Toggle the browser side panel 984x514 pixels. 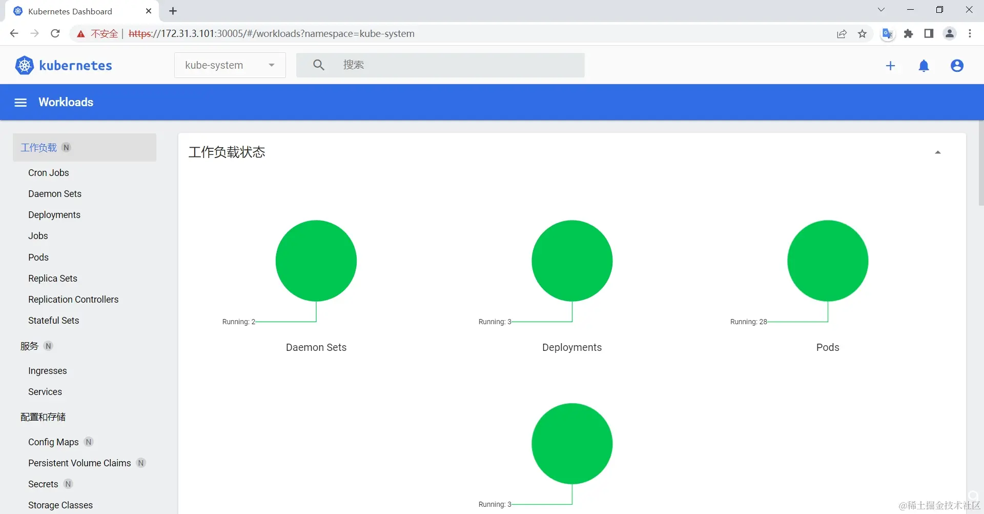click(929, 33)
